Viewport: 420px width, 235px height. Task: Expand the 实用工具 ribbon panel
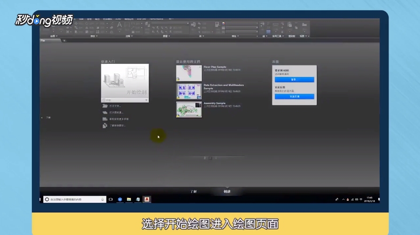pos(278,36)
